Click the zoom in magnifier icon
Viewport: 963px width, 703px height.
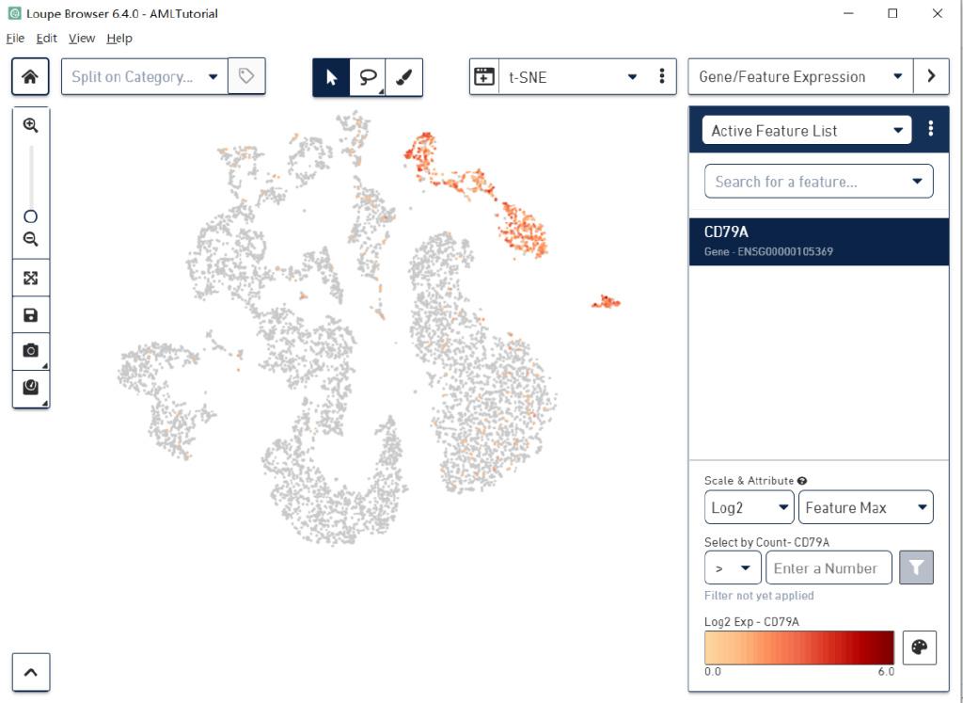tap(31, 125)
